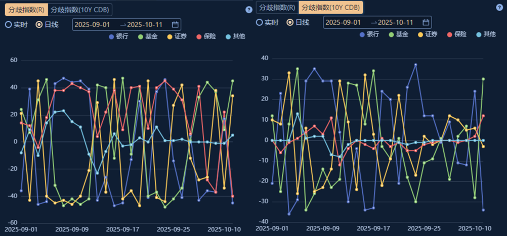Screen dimensions: 507x236
Task: Click the help icon above left chart
Action: 248,10
